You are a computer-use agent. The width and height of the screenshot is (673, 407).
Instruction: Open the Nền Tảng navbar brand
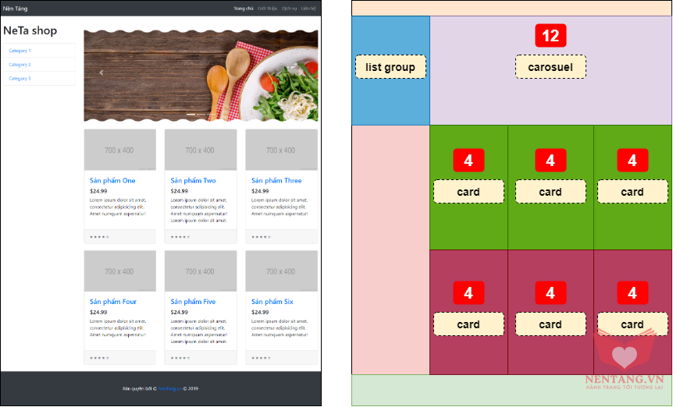coord(14,8)
